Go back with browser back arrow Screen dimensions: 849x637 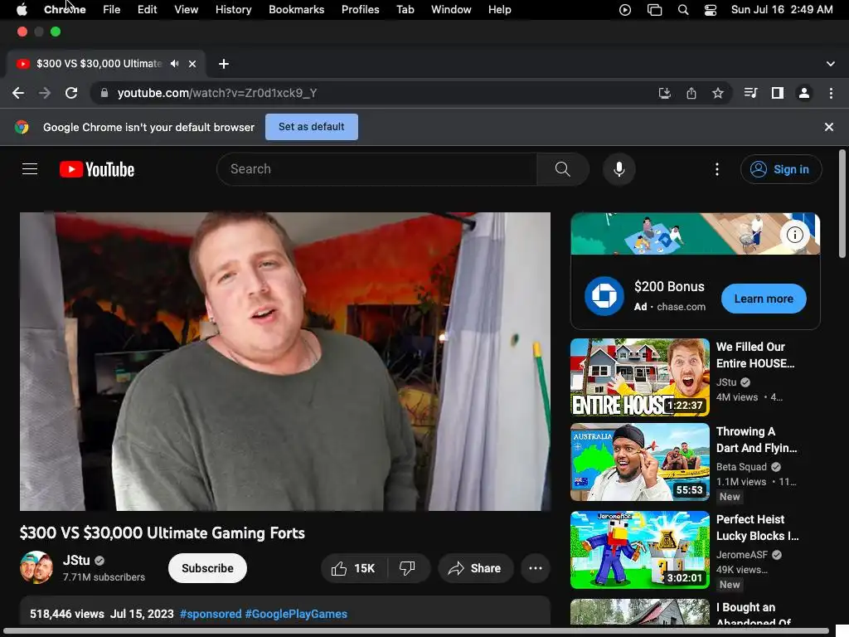point(18,93)
